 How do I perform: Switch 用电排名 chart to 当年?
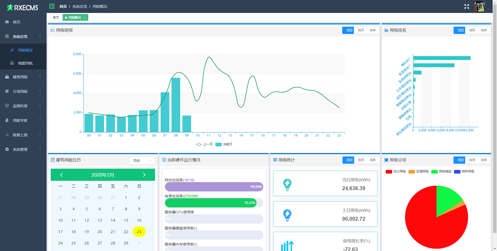484,30
